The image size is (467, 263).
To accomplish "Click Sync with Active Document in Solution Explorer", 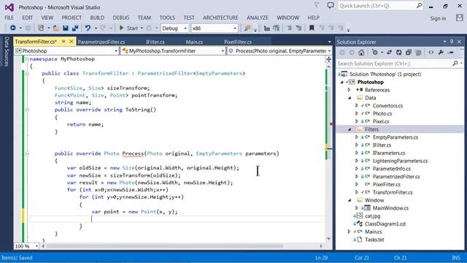I will [x=389, y=53].
